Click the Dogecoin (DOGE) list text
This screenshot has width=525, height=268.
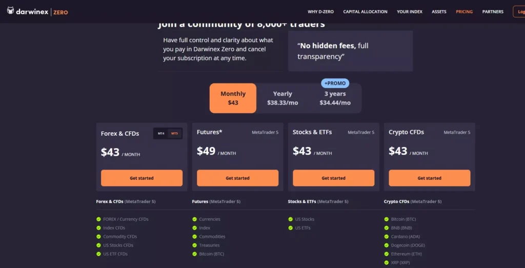(408, 245)
